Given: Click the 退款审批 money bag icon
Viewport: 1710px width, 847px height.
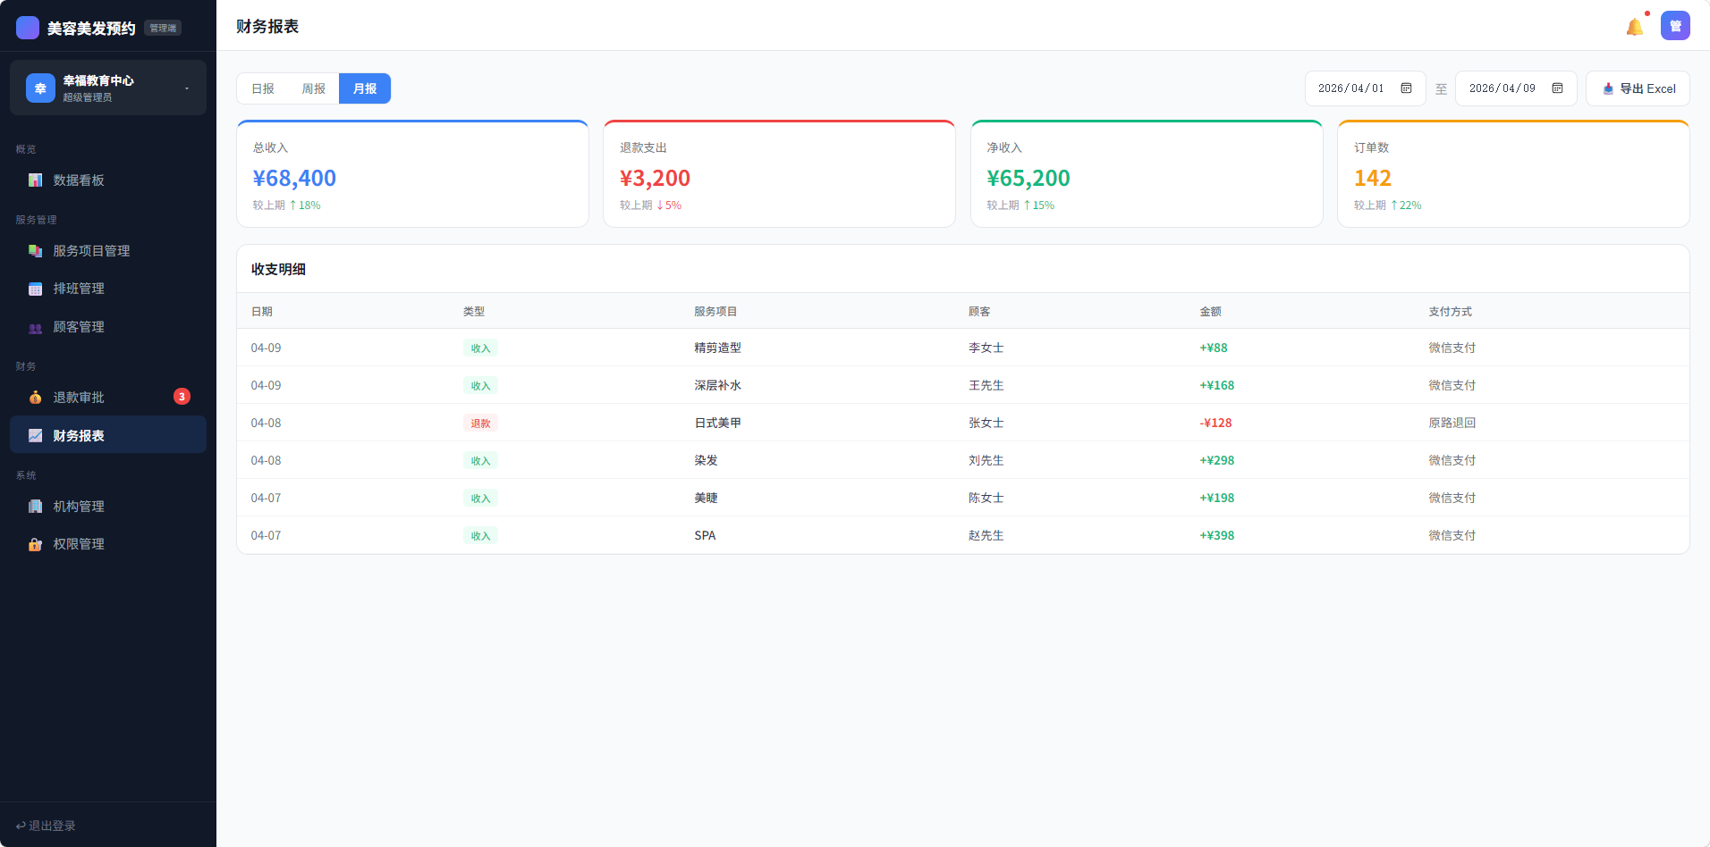Looking at the screenshot, I should coord(35,398).
